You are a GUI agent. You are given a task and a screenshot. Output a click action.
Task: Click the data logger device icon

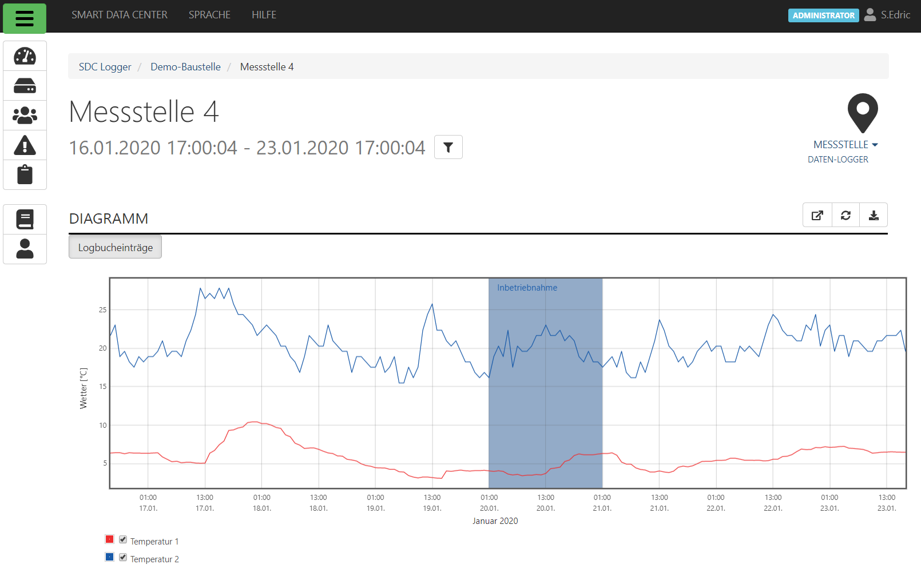point(25,86)
